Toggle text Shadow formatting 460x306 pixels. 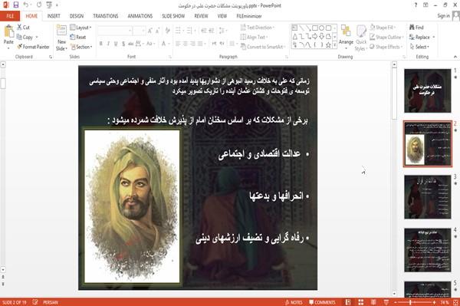123,44
